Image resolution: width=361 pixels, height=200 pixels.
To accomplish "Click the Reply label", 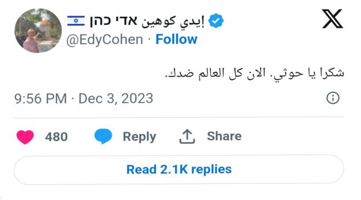I will pyautogui.click(x=139, y=137).
